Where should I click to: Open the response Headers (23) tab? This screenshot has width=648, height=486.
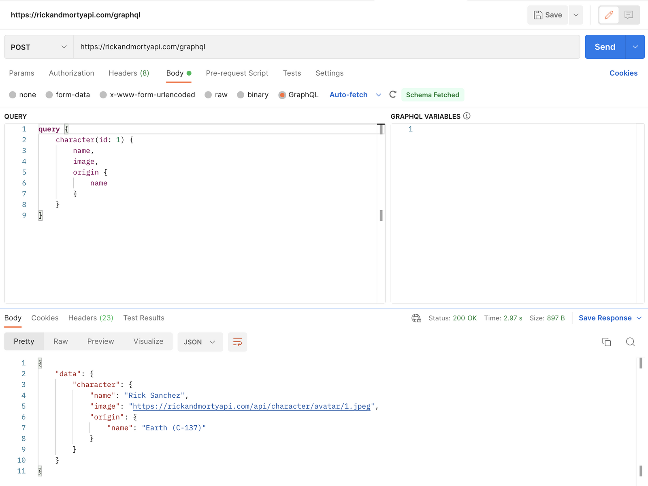pos(90,318)
